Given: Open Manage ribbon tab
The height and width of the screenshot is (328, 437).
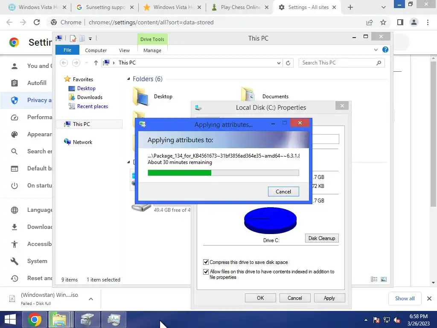Looking at the screenshot, I should (152, 50).
